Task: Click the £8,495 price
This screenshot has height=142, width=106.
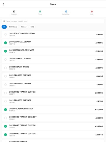Action: (100, 76)
